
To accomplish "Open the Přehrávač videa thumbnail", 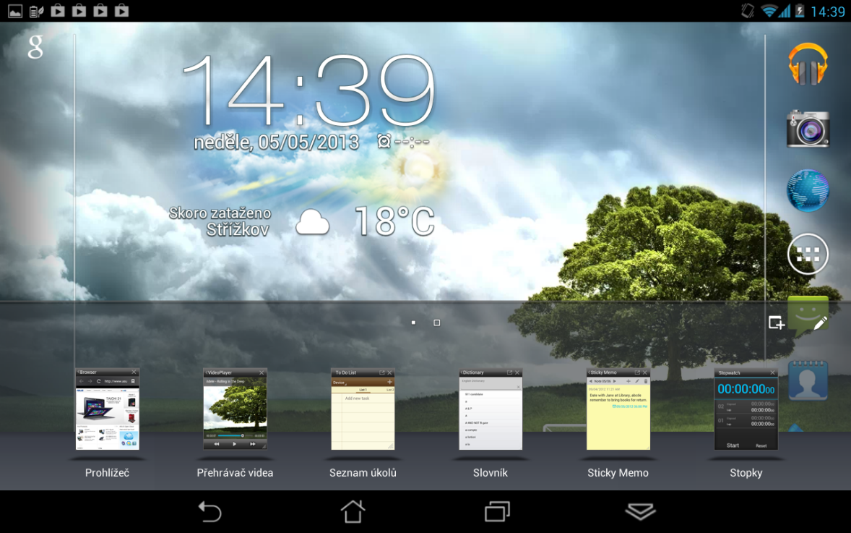I will [x=235, y=409].
